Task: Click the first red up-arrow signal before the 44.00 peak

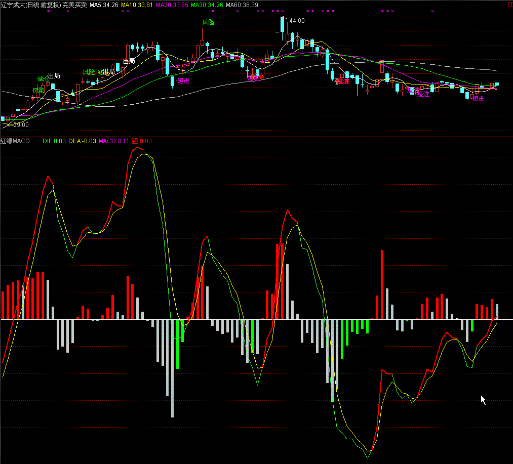Action: [x=252, y=76]
